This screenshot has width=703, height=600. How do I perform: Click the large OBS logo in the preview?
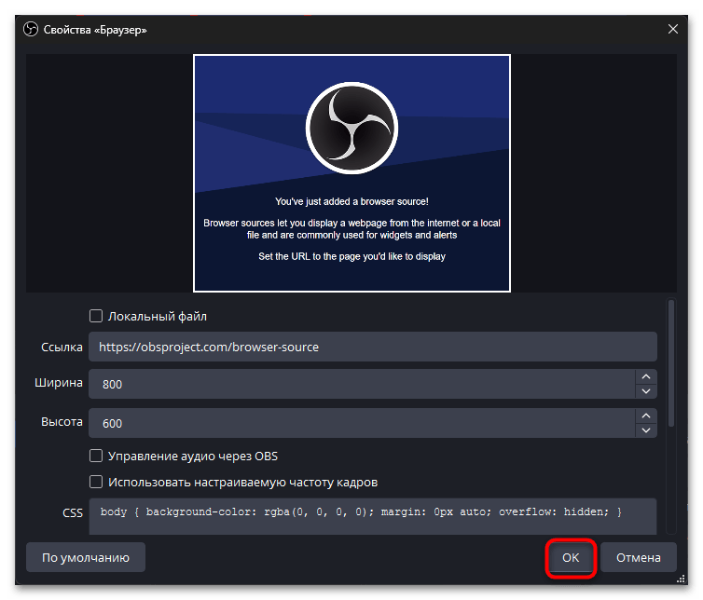coord(351,127)
